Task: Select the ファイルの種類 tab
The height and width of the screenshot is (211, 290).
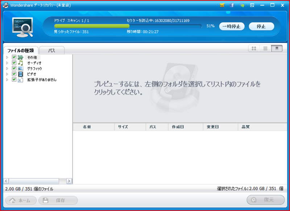Action: 21,50
